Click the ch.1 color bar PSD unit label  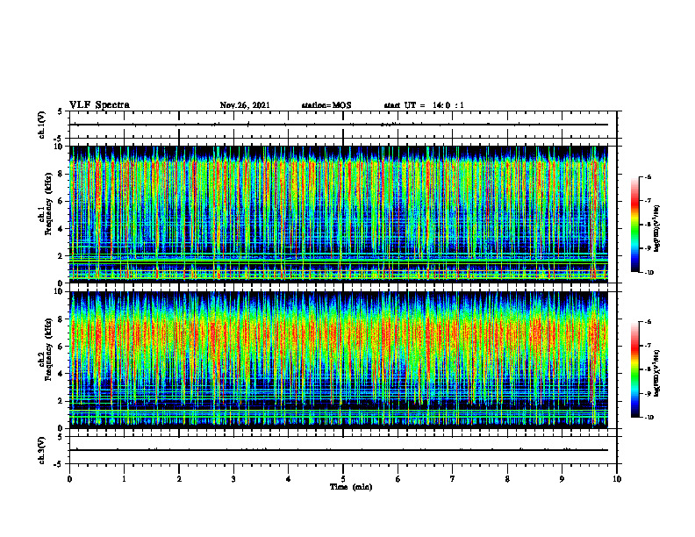657,229
